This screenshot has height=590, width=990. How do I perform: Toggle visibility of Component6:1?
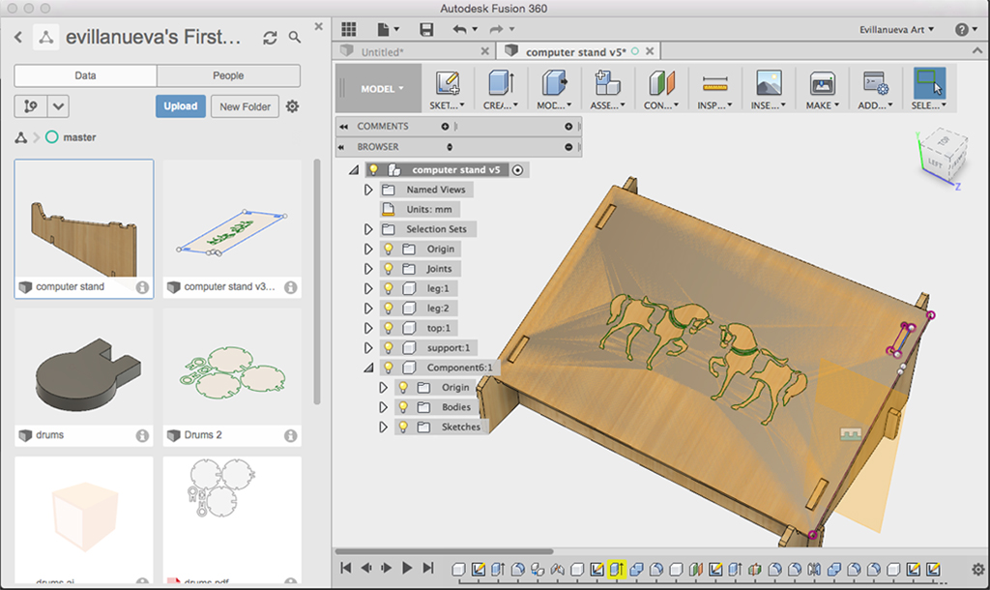[x=389, y=368]
